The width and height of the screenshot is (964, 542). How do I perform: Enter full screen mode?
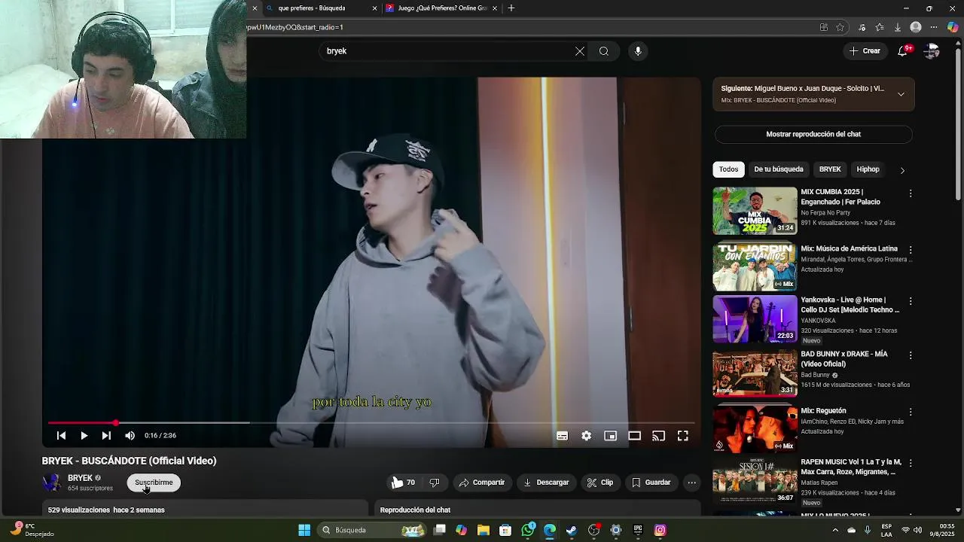click(682, 435)
